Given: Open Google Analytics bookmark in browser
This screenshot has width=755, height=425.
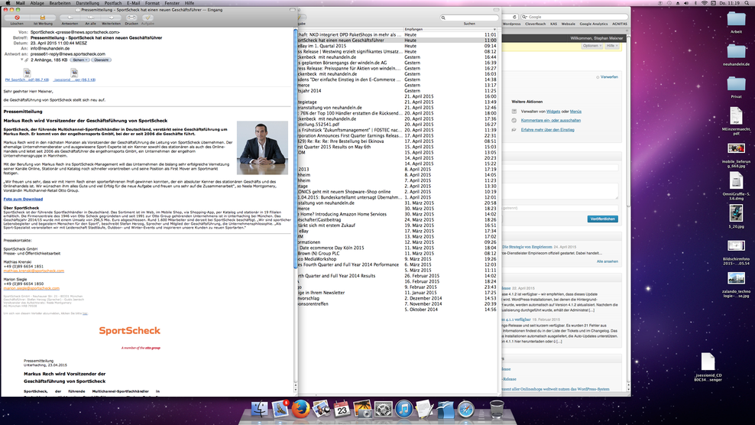Looking at the screenshot, I should pyautogui.click(x=593, y=24).
